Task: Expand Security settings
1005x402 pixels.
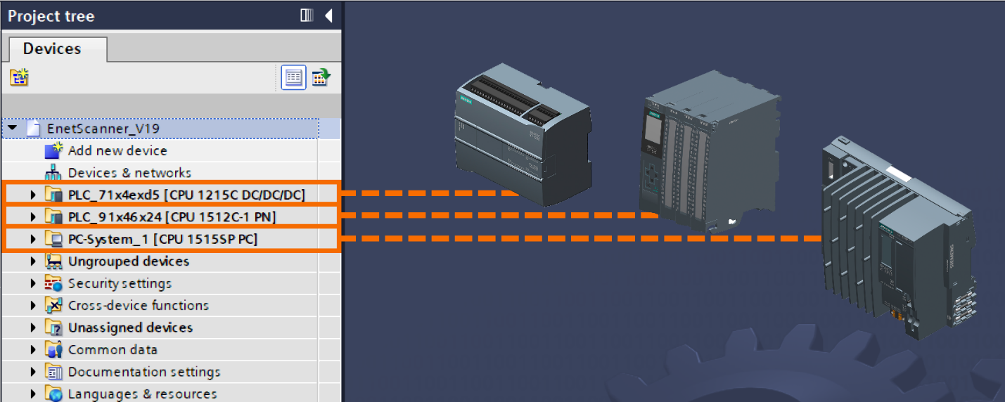Action: (x=32, y=284)
